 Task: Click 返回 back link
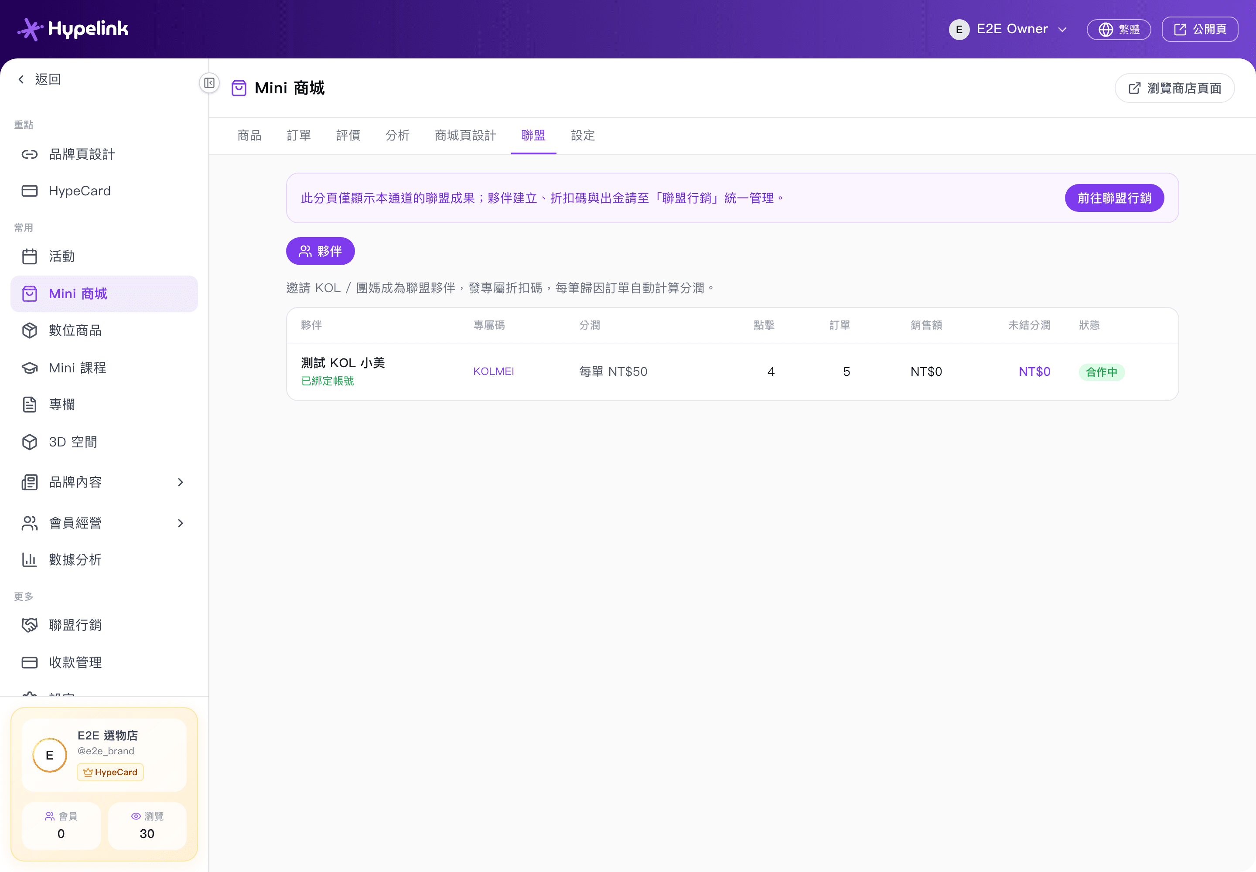(x=39, y=79)
